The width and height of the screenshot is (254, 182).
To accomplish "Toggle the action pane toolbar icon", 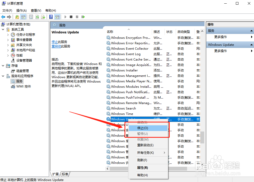I will pyautogui.click(x=57, y=17).
